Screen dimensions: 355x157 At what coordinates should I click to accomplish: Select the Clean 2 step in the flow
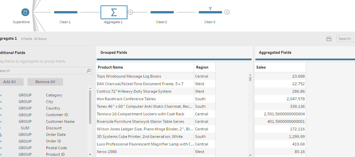coord(162,12)
